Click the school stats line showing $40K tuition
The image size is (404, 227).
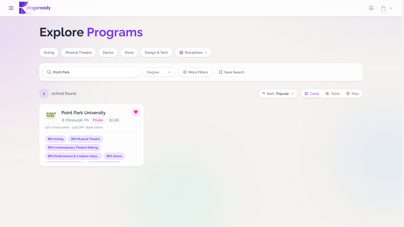[74, 127]
